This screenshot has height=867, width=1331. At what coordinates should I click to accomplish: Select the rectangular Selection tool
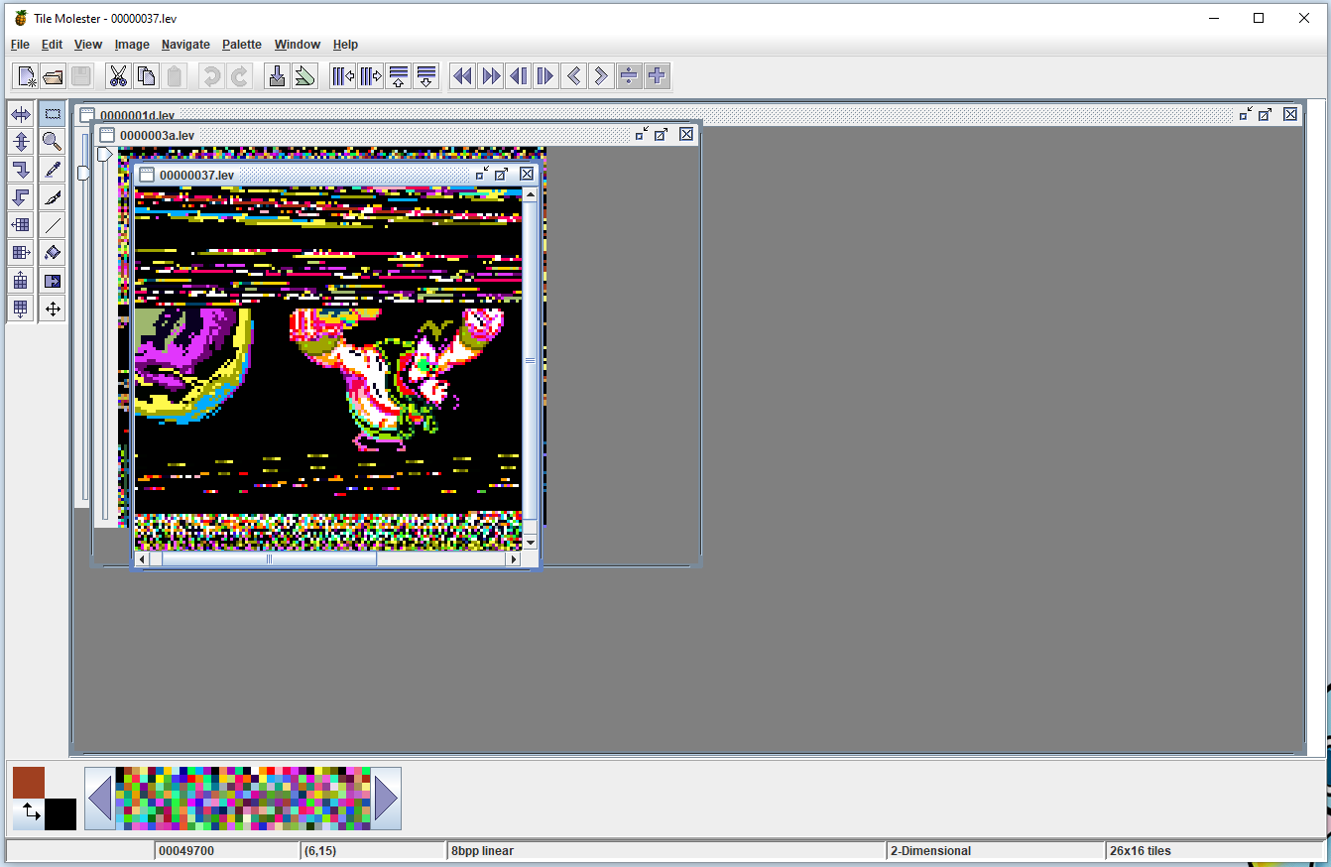point(53,114)
